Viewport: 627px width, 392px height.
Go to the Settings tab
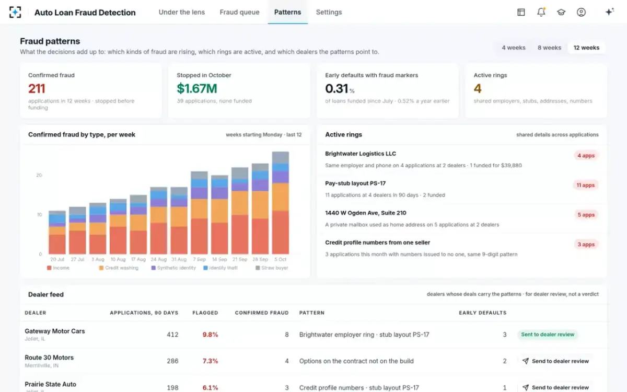(x=329, y=12)
